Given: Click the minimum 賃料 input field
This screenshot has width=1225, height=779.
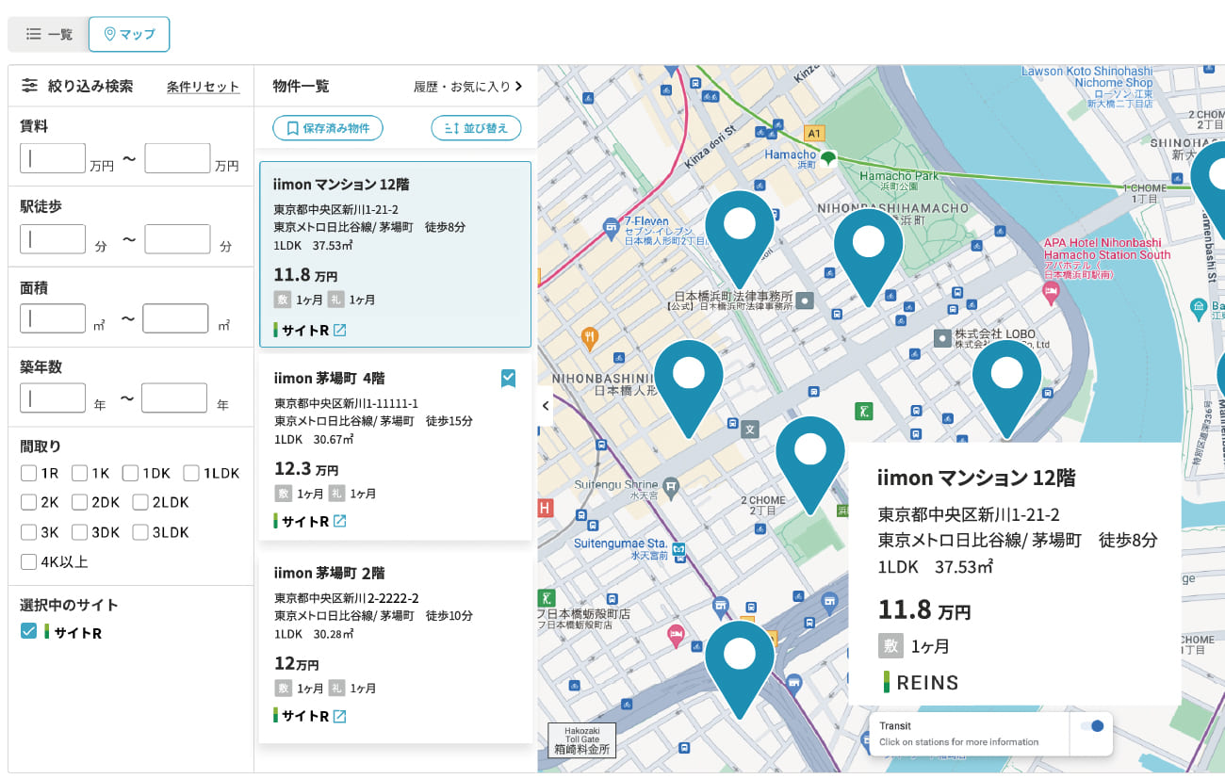Looking at the screenshot, I should [53, 158].
